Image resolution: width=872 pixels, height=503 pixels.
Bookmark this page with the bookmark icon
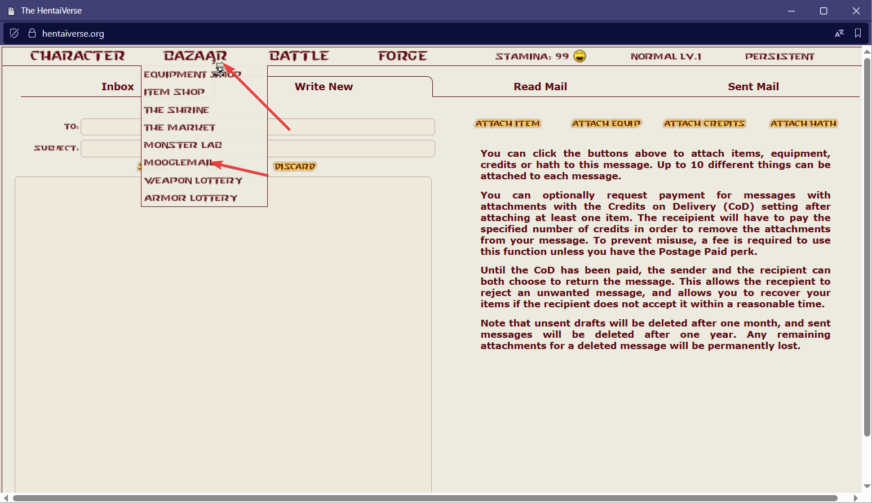[x=858, y=33]
